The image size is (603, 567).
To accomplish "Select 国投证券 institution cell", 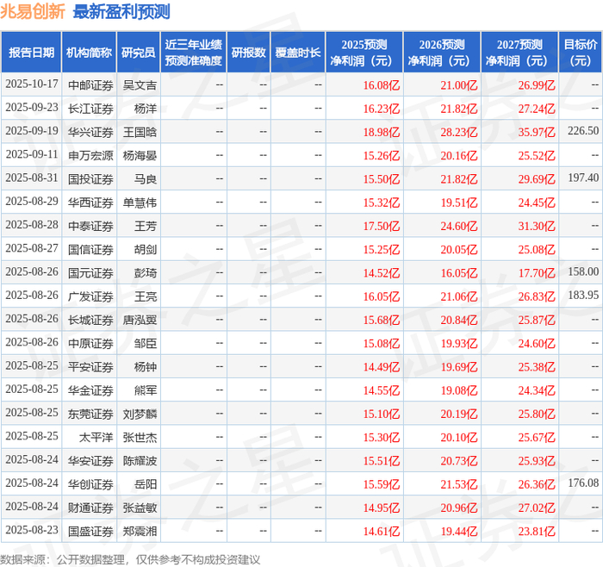I will [x=90, y=179].
